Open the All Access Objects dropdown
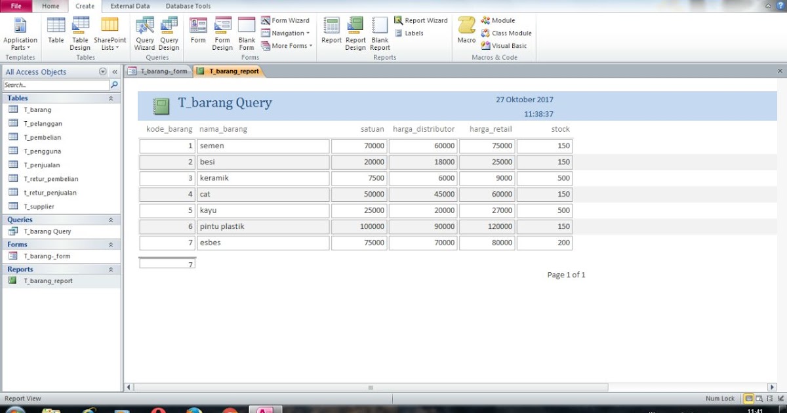Image resolution: width=787 pixels, height=413 pixels. (102, 72)
